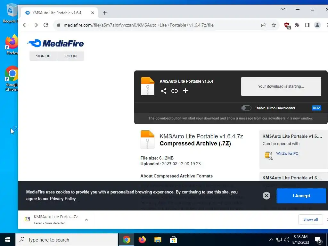Click the WinZip icon
This screenshot has width=328, height=246.
269,155
